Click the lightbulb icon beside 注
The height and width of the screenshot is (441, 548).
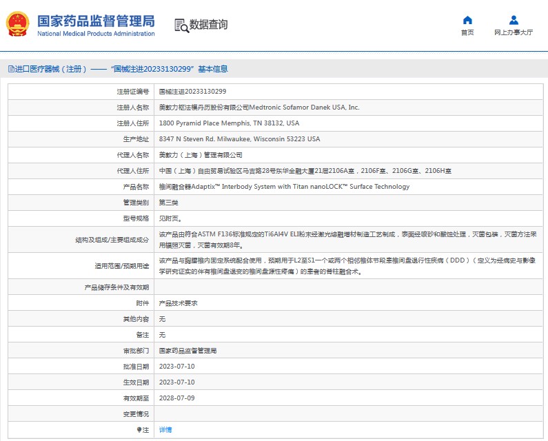pos(139,430)
